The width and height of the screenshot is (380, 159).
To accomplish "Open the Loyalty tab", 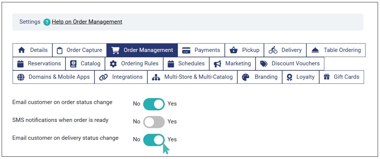I will tap(300, 77).
